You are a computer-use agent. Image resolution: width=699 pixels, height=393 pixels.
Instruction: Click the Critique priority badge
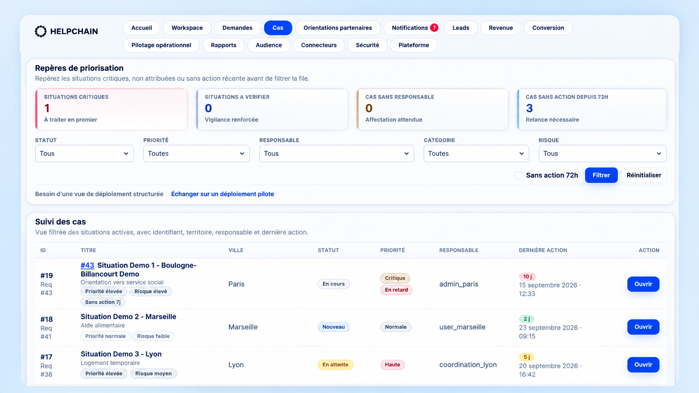click(395, 278)
